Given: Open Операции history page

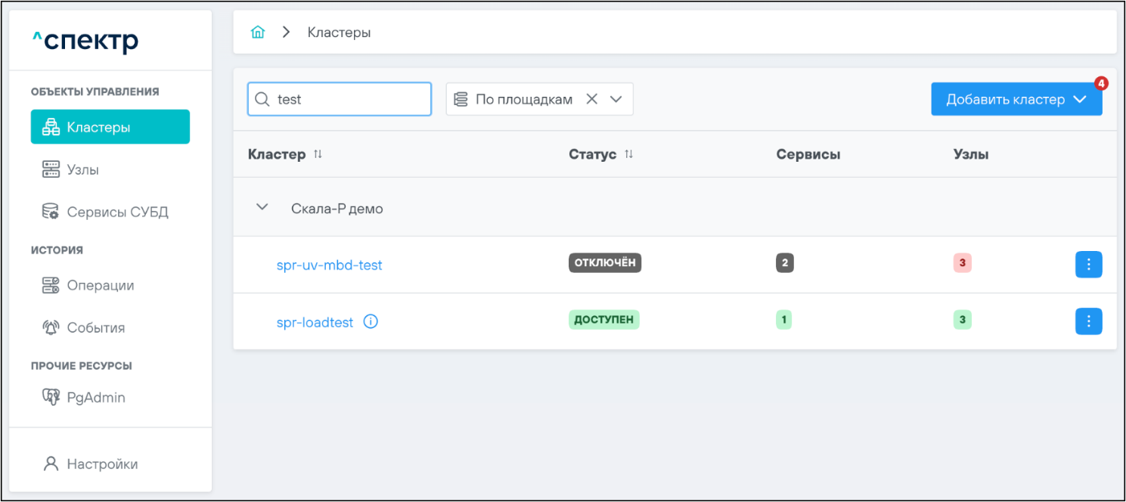Looking at the screenshot, I should pos(100,286).
